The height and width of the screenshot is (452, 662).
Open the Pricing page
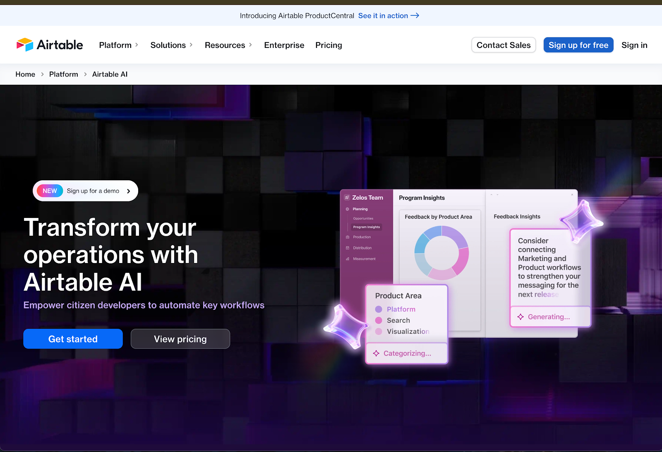coord(329,45)
